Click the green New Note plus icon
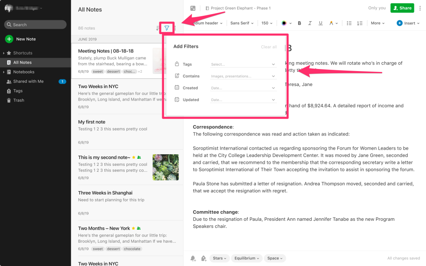This screenshot has height=266, width=426. (9, 39)
